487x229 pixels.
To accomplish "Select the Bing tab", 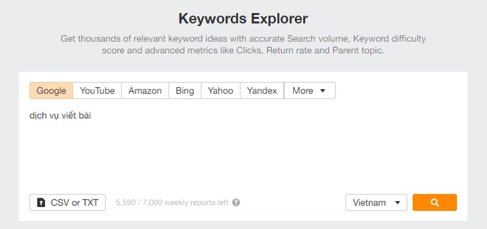I will pyautogui.click(x=185, y=91).
